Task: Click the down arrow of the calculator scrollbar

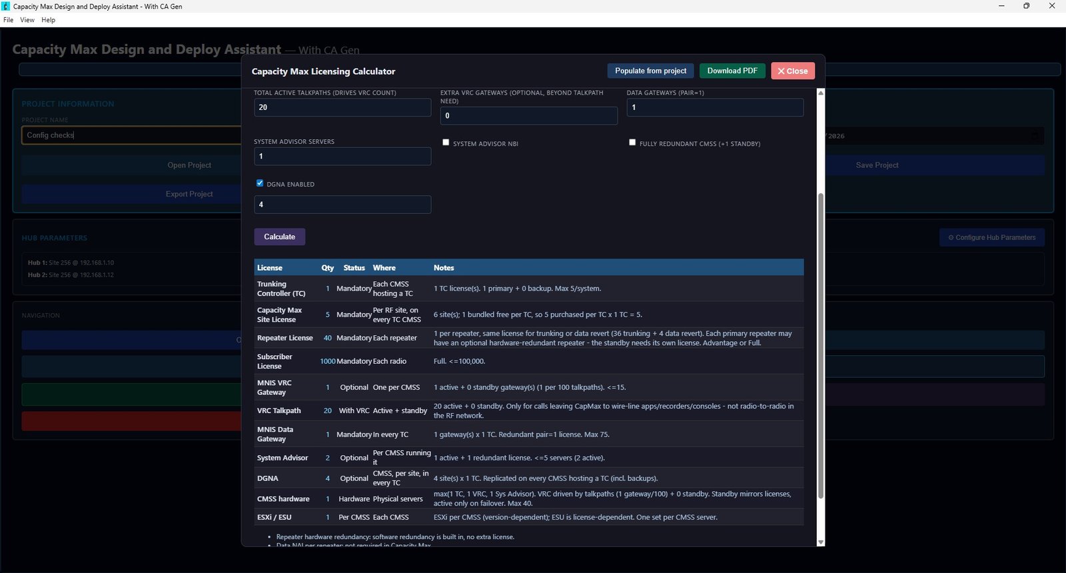Action: click(821, 542)
